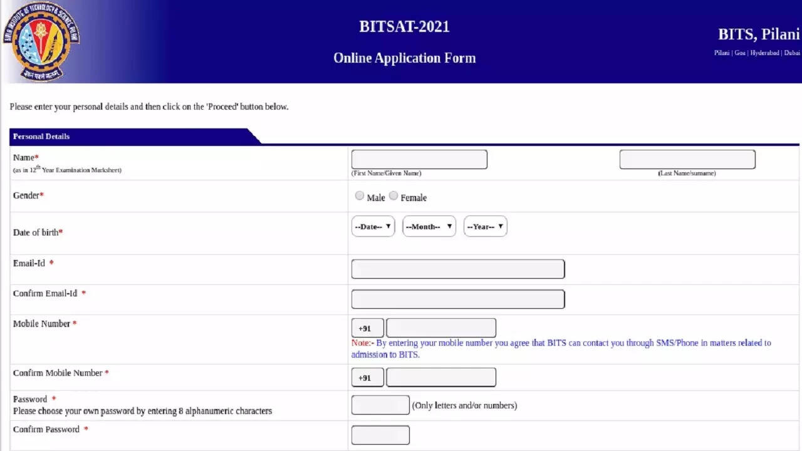Click the Online Application Form heading

404,58
